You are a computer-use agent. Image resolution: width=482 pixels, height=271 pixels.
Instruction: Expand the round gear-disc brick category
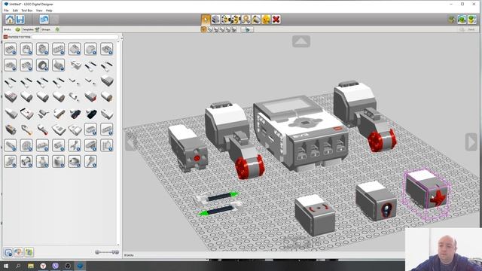pyautogui.click(x=26, y=145)
